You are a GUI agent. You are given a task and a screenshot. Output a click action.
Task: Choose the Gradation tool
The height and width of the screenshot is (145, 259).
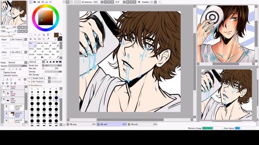(40, 56)
